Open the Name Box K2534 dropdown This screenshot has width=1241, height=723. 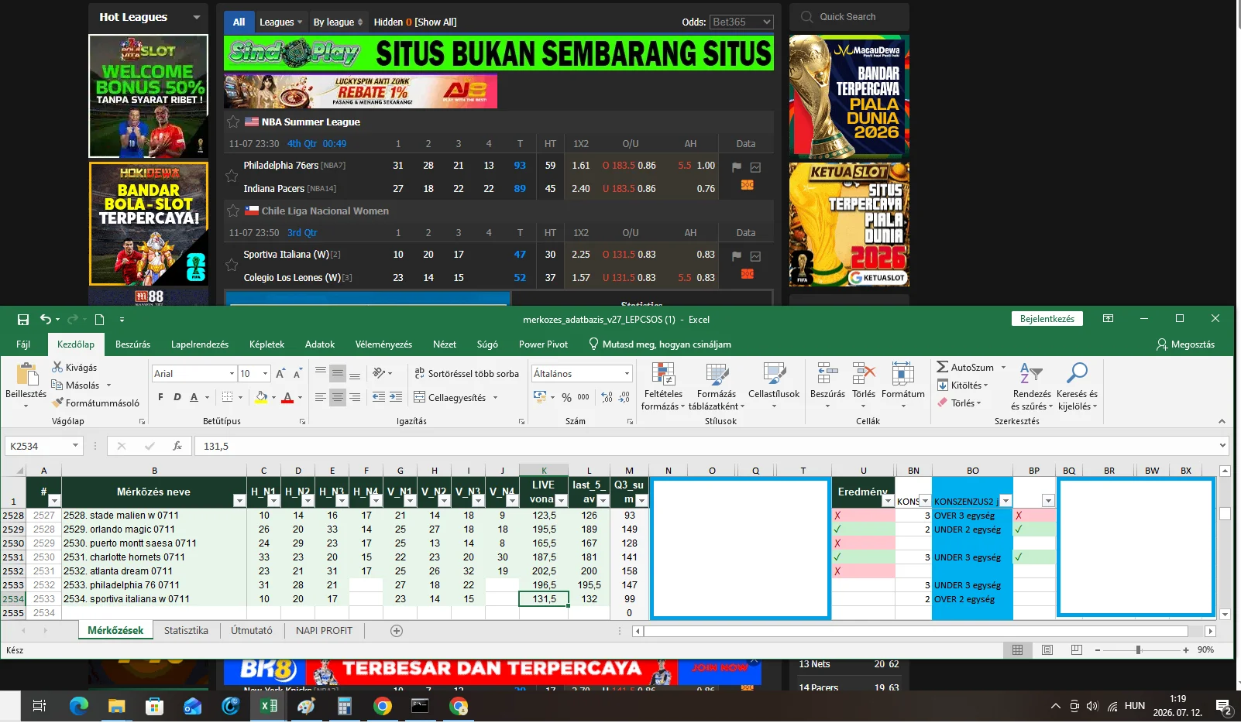(x=74, y=446)
